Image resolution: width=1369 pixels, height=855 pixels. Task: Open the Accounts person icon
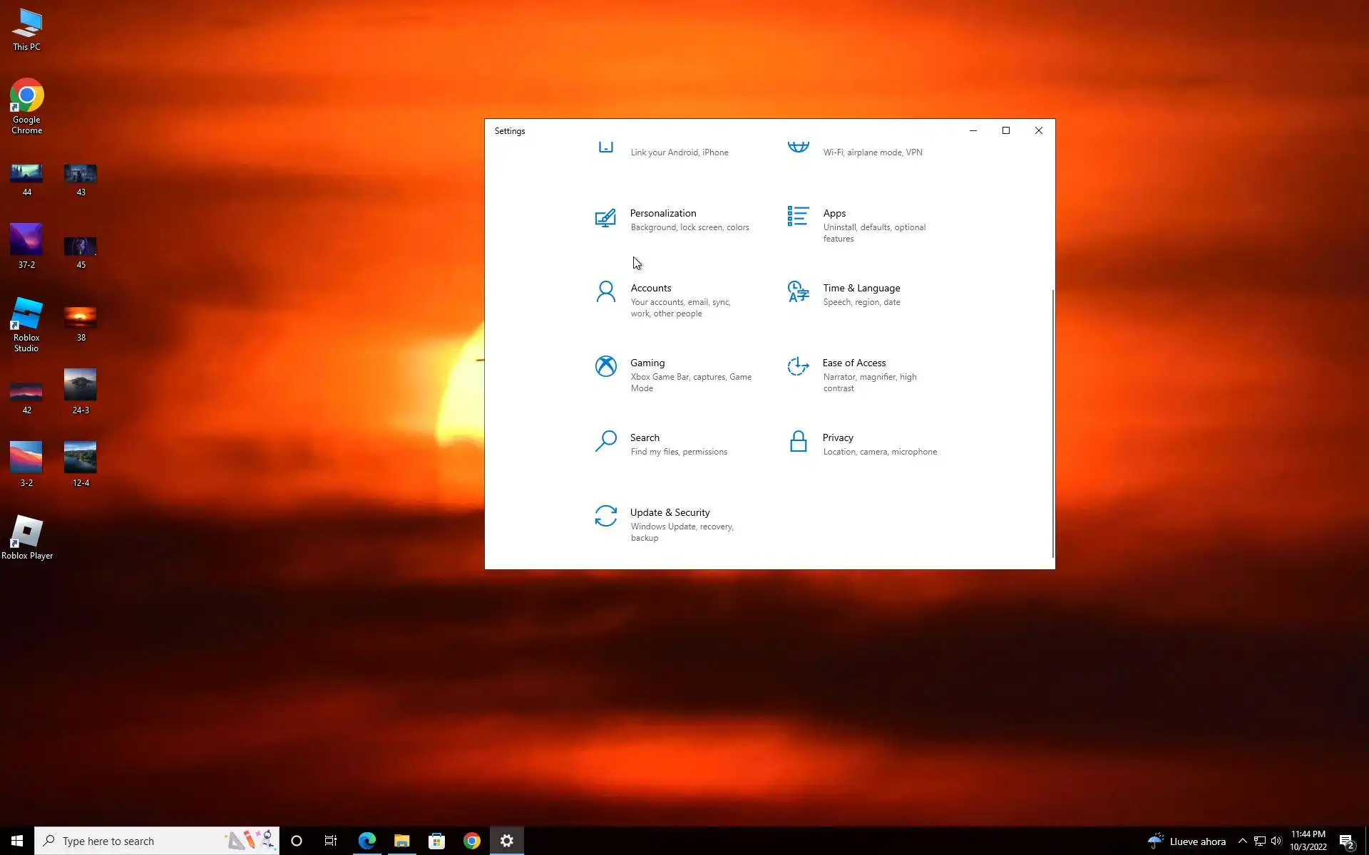click(605, 291)
